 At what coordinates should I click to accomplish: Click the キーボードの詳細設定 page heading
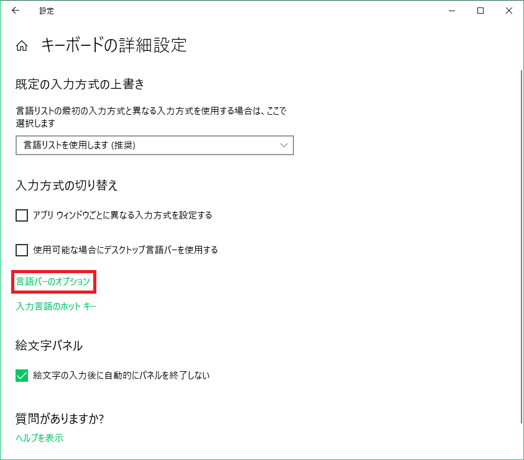(x=115, y=45)
